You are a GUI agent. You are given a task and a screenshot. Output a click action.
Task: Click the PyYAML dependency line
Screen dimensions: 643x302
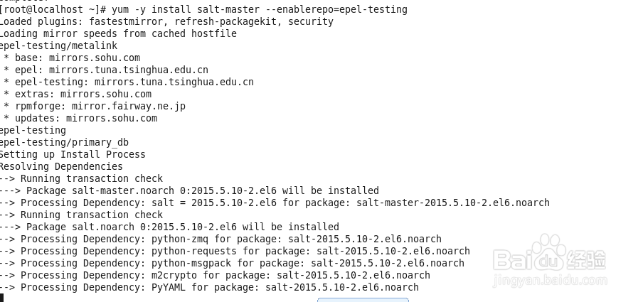[209, 287]
